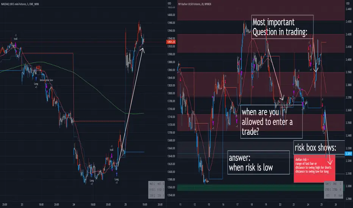This screenshot has height=208, width=353.
Task: Click date 24 on NASDAQ time axis
Action: tap(74, 205)
